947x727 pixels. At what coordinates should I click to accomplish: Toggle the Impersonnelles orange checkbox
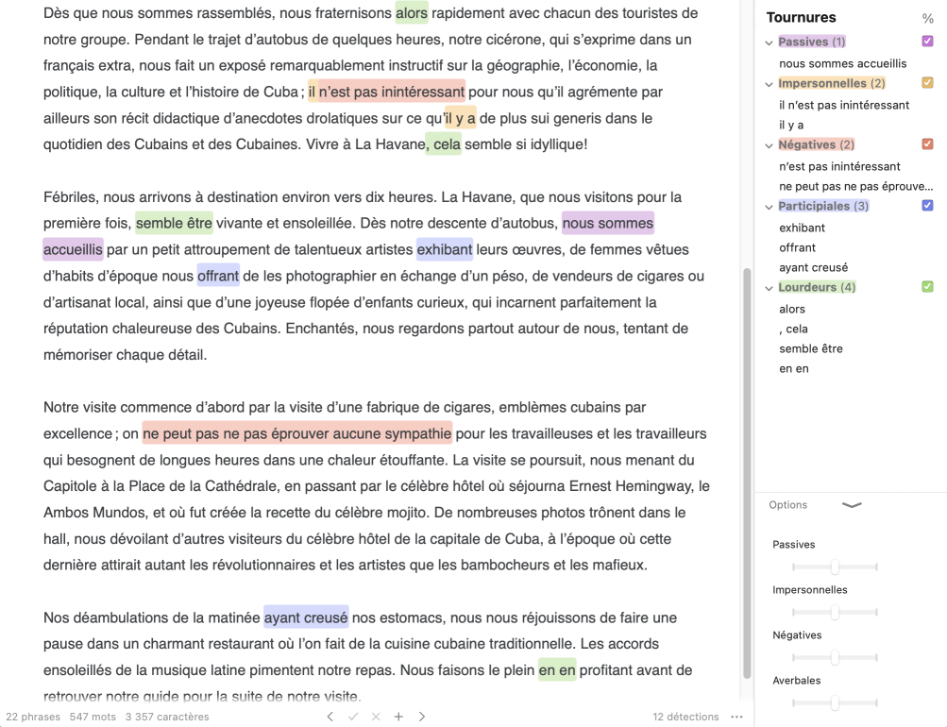click(x=927, y=83)
